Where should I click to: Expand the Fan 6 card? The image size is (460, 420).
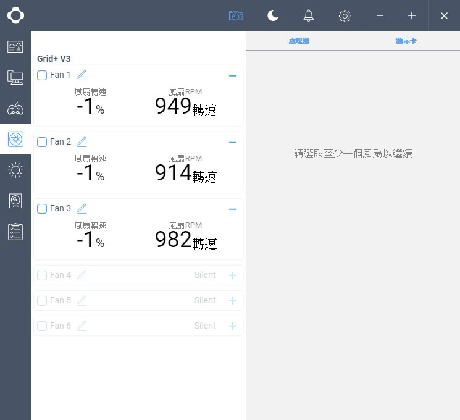[x=233, y=325]
